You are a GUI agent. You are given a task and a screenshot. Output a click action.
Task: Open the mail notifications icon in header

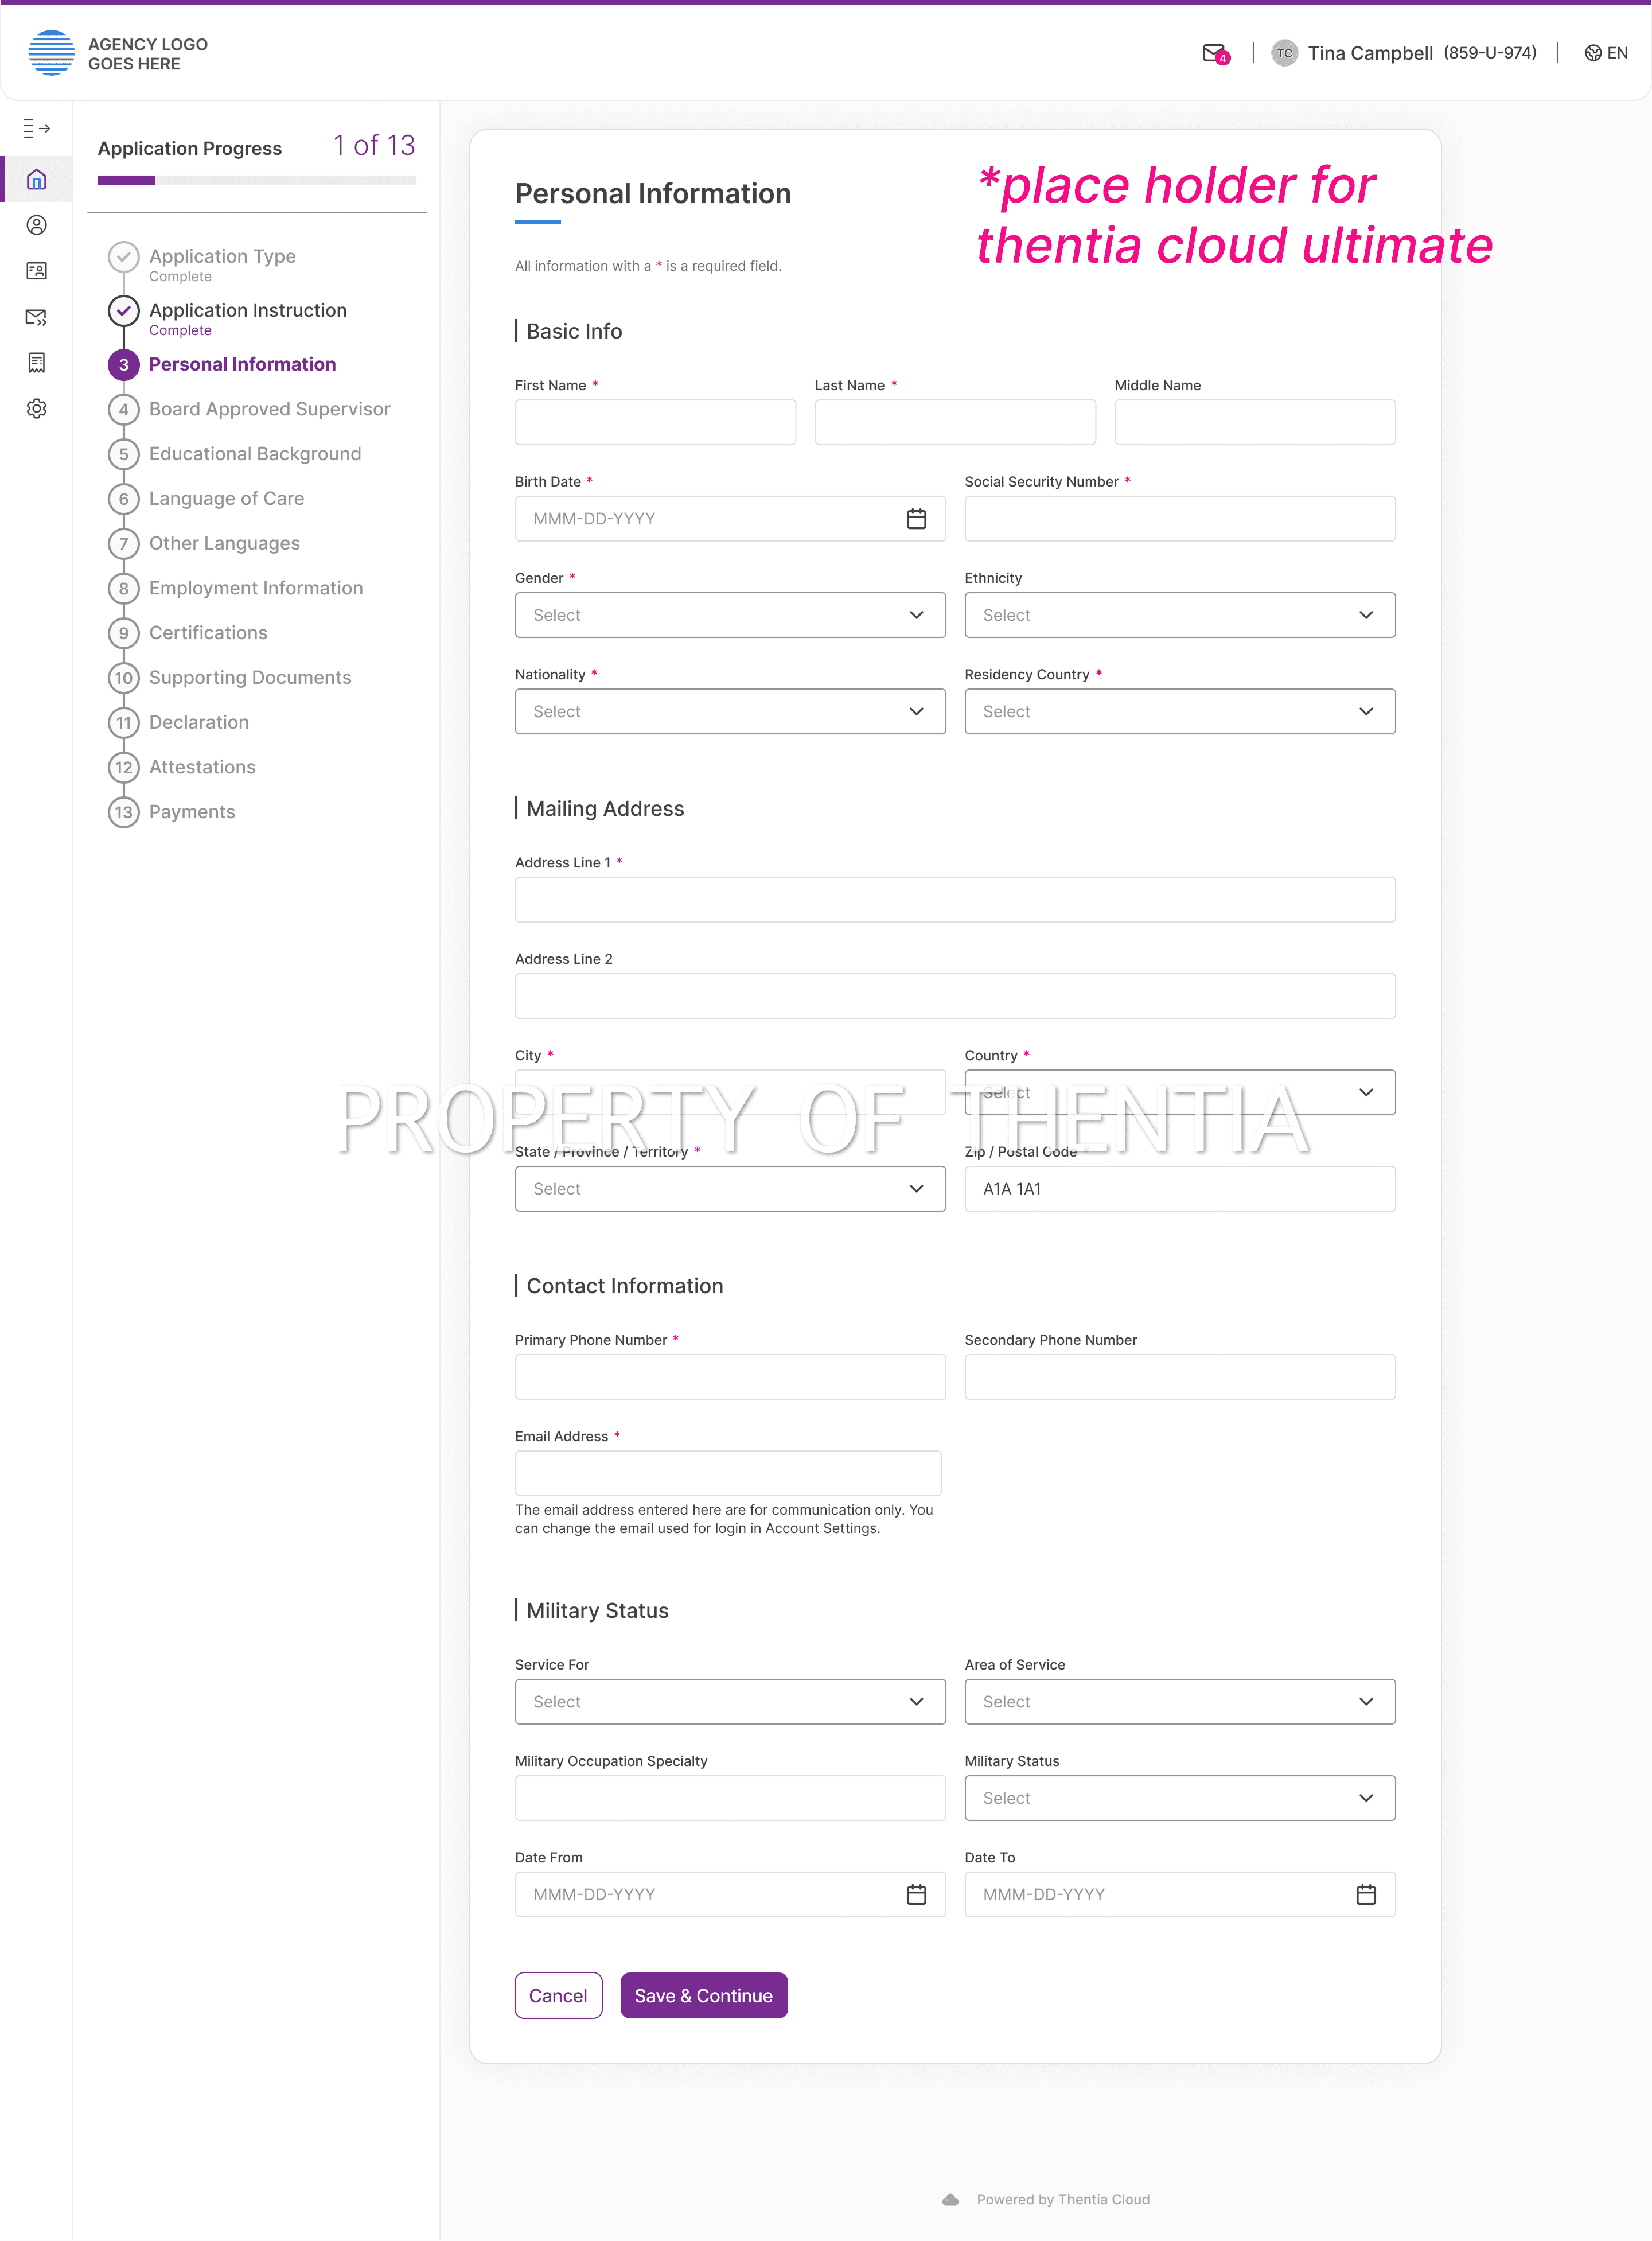pos(1215,54)
